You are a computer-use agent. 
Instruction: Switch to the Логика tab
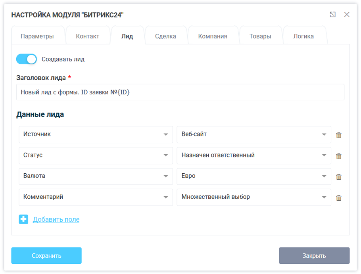coord(304,36)
